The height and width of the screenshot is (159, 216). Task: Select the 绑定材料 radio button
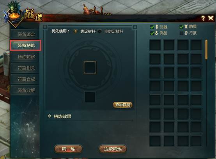point(75,31)
